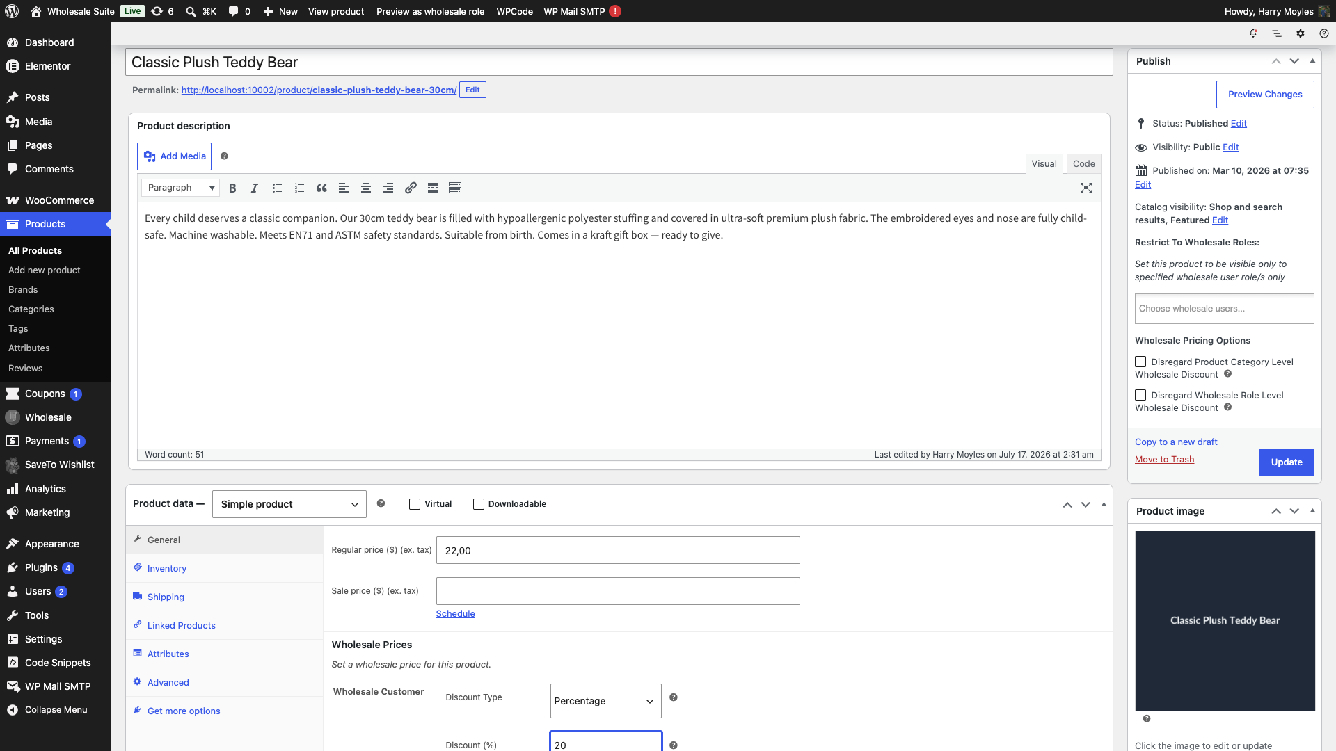This screenshot has width=1336, height=751.
Task: Click Move to Trash link
Action: 1164,459
